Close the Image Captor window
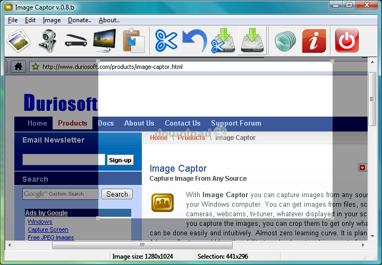The height and width of the screenshot is (265, 382). pos(367,5)
